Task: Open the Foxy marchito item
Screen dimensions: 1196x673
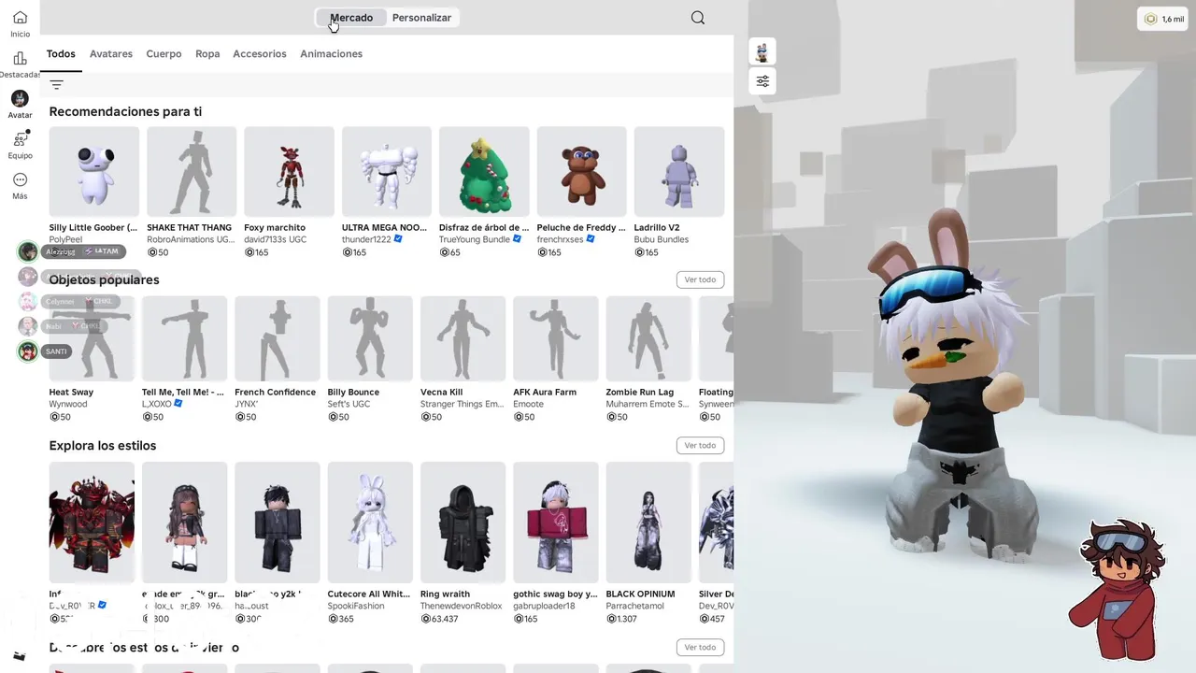Action: pos(289,172)
